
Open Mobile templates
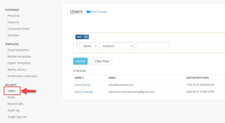tap(19, 57)
